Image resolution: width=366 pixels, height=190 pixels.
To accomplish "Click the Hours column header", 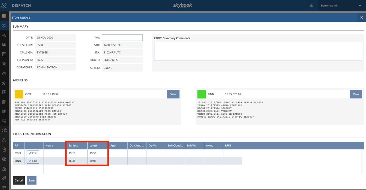I will point(55,145).
